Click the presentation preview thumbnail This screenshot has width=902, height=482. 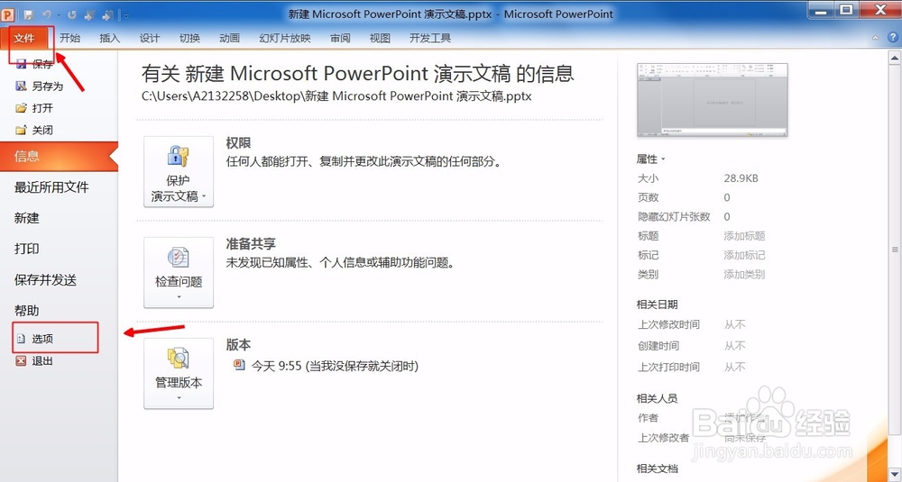click(713, 100)
